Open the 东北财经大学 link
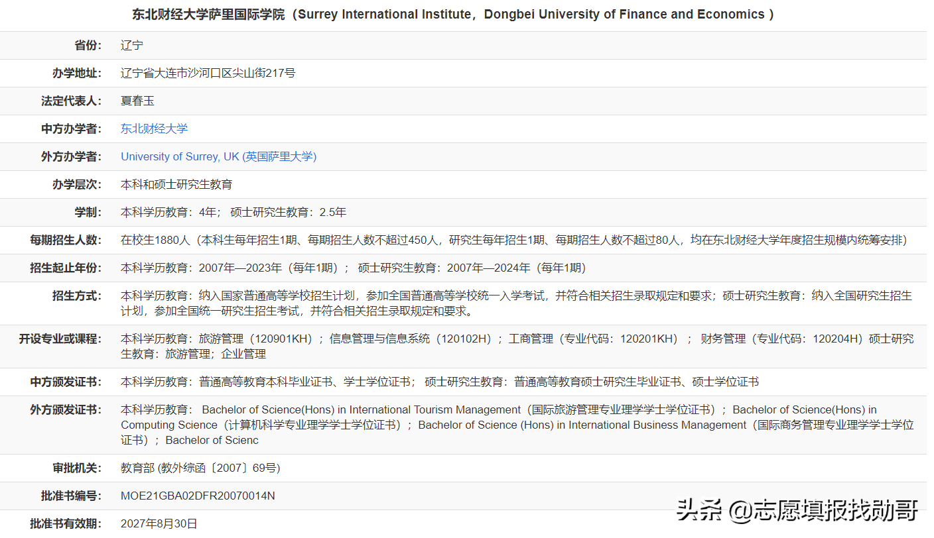The width and height of the screenshot is (934, 538). coord(154,129)
